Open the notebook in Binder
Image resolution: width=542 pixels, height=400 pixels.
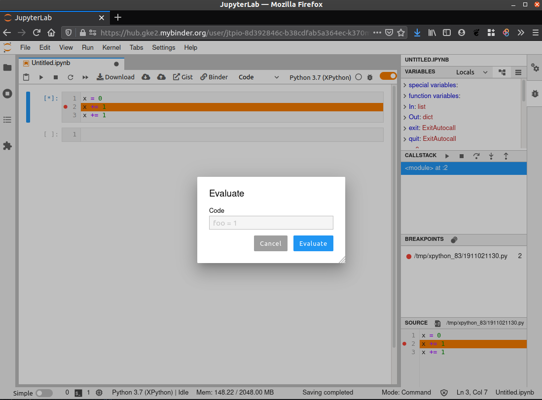214,77
